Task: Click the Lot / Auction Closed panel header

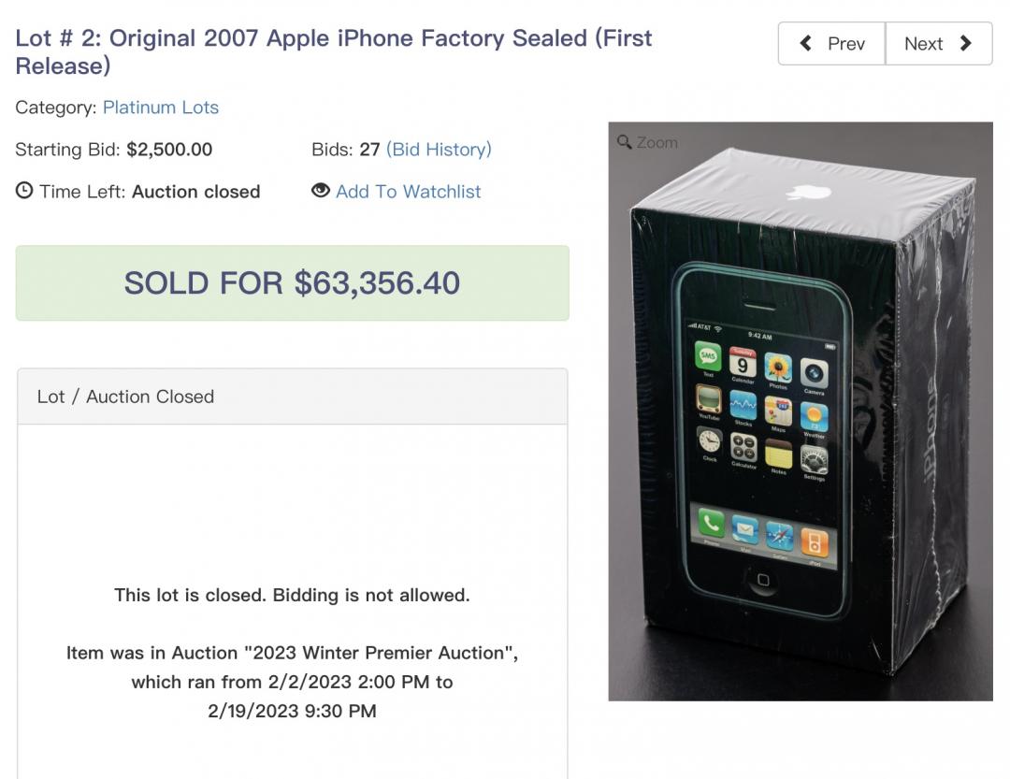Action: coord(292,397)
